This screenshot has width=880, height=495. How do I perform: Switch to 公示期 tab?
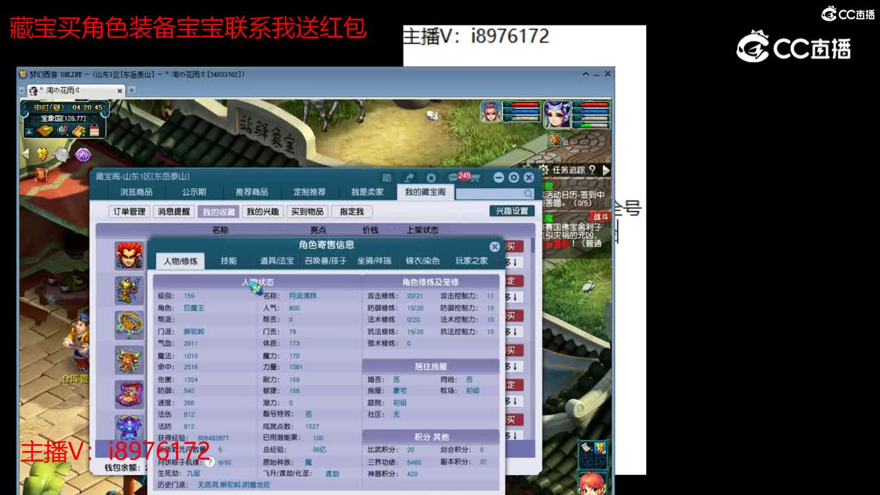(194, 192)
